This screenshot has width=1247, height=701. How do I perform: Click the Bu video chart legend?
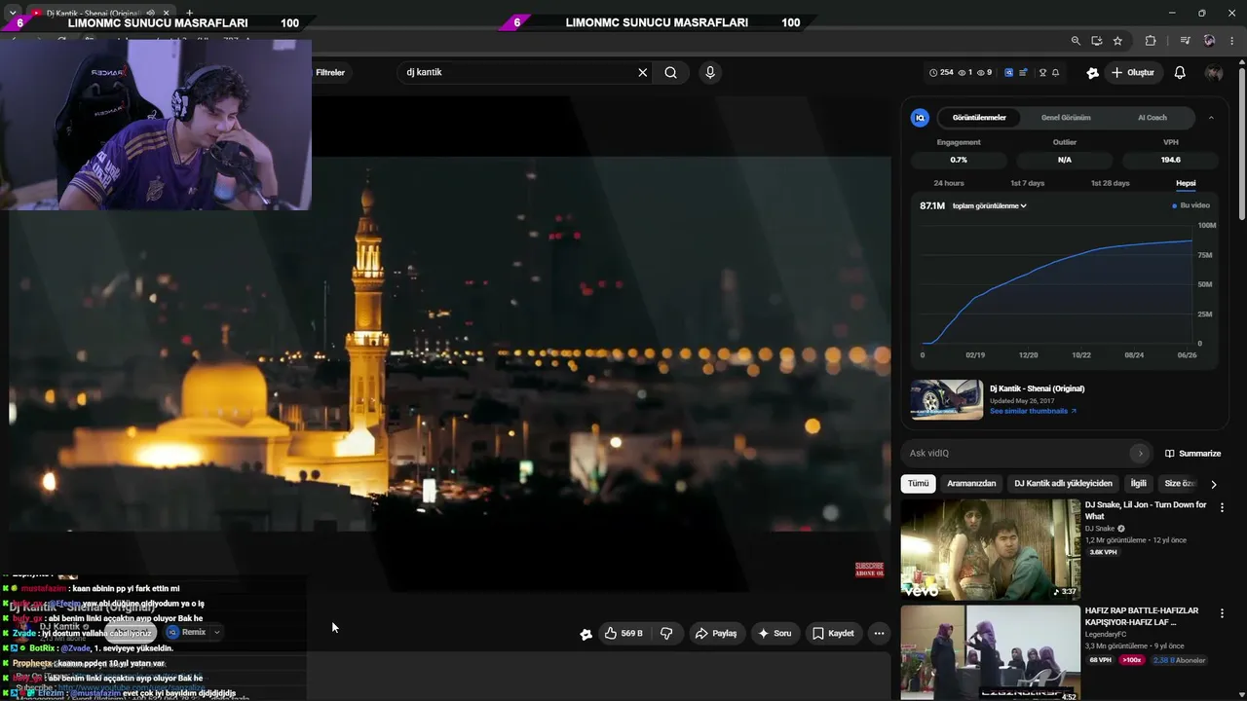click(x=1191, y=205)
